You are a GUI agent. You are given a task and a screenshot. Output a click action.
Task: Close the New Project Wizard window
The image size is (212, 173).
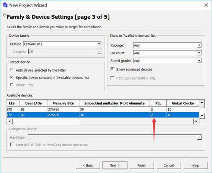[206, 5]
